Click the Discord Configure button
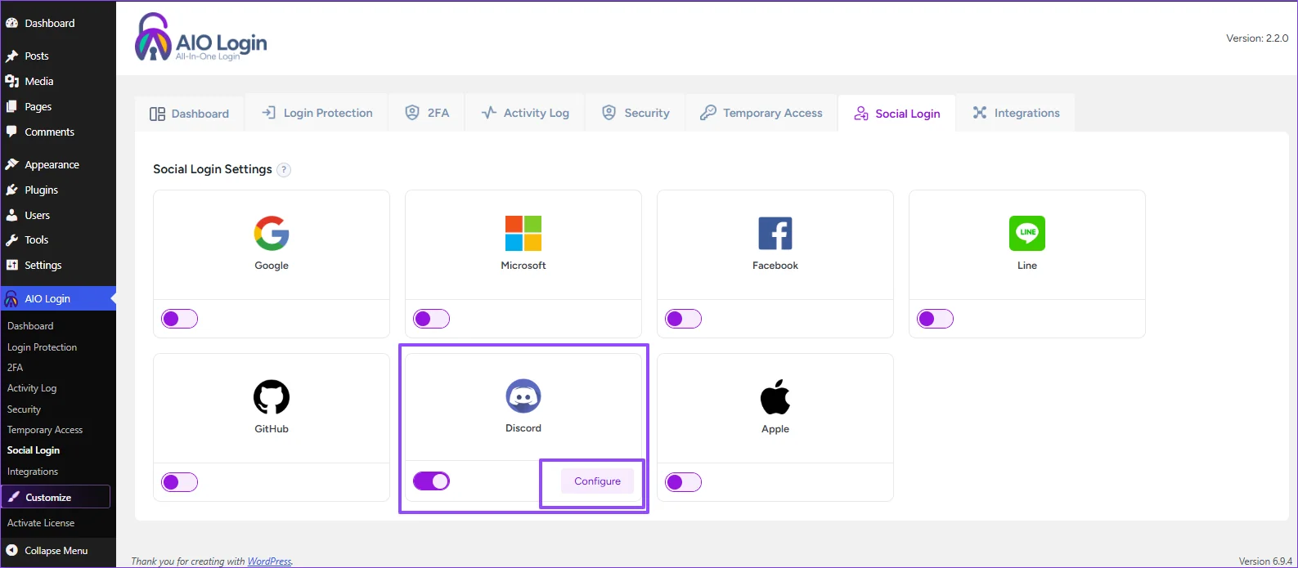 pyautogui.click(x=597, y=481)
